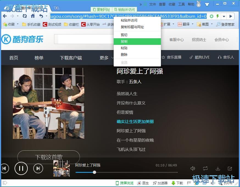240x187 pixels.
Task: Toggle the loop playback mode icon
Action: click(x=205, y=168)
